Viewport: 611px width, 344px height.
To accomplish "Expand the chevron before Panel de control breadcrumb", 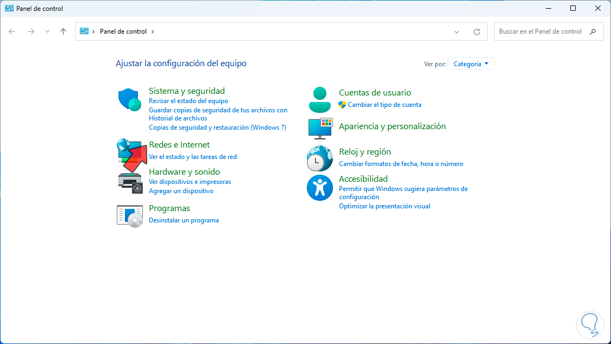I will [x=93, y=31].
